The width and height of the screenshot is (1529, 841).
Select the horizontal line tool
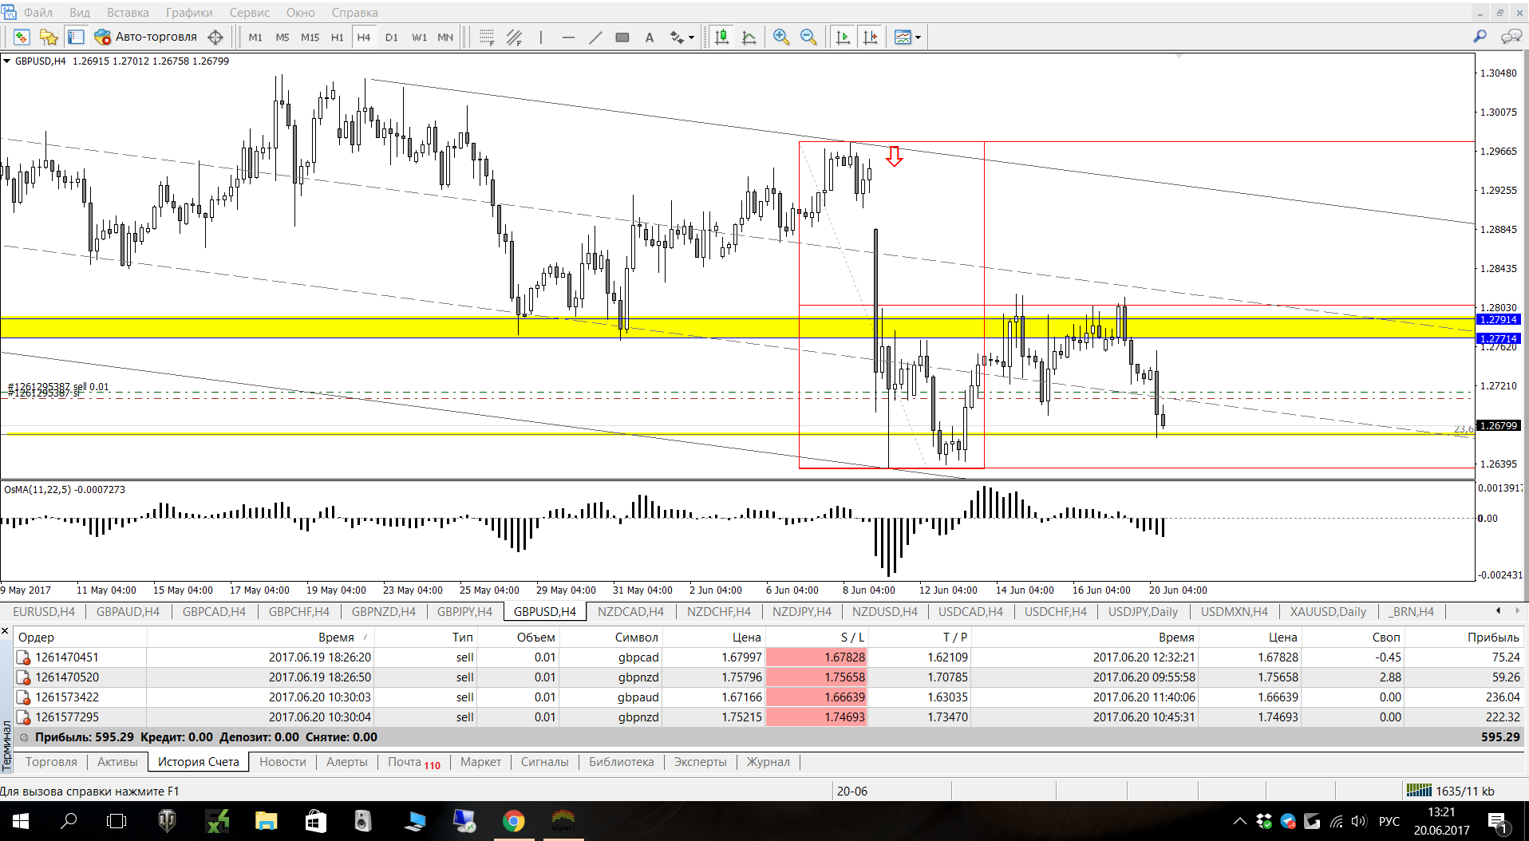(x=568, y=38)
